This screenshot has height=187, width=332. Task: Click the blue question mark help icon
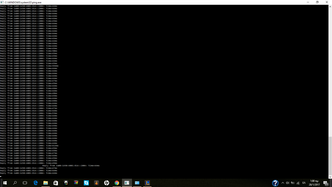[275, 183]
